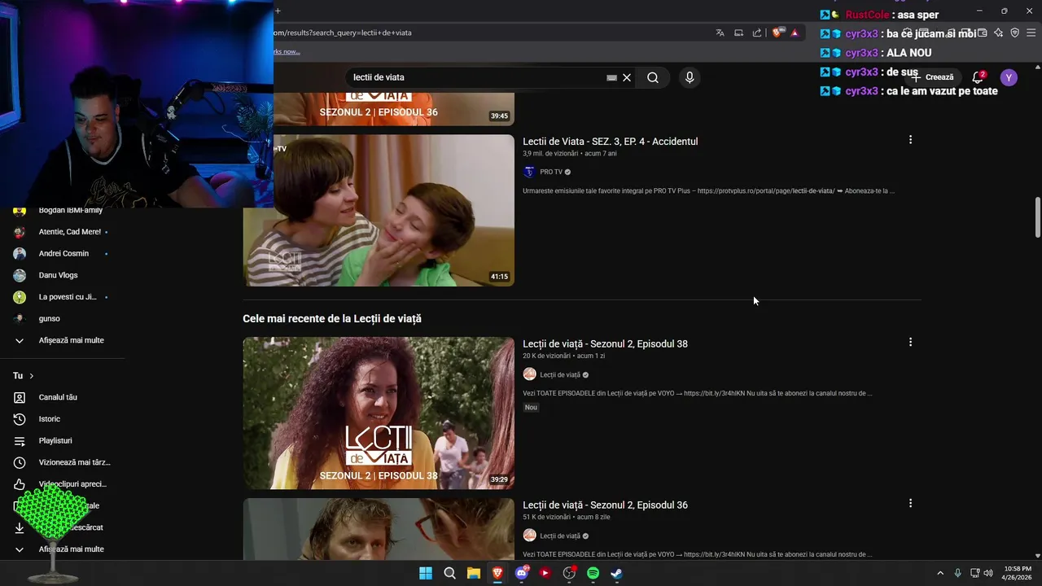
Task: Open the red YouTube Music taskbar icon
Action: click(x=545, y=573)
